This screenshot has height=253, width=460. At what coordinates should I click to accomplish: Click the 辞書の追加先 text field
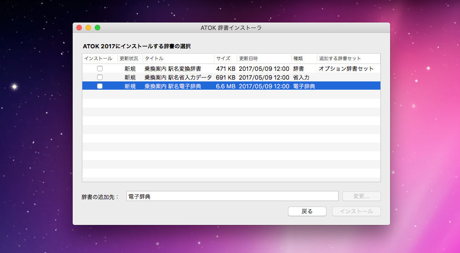coord(232,196)
